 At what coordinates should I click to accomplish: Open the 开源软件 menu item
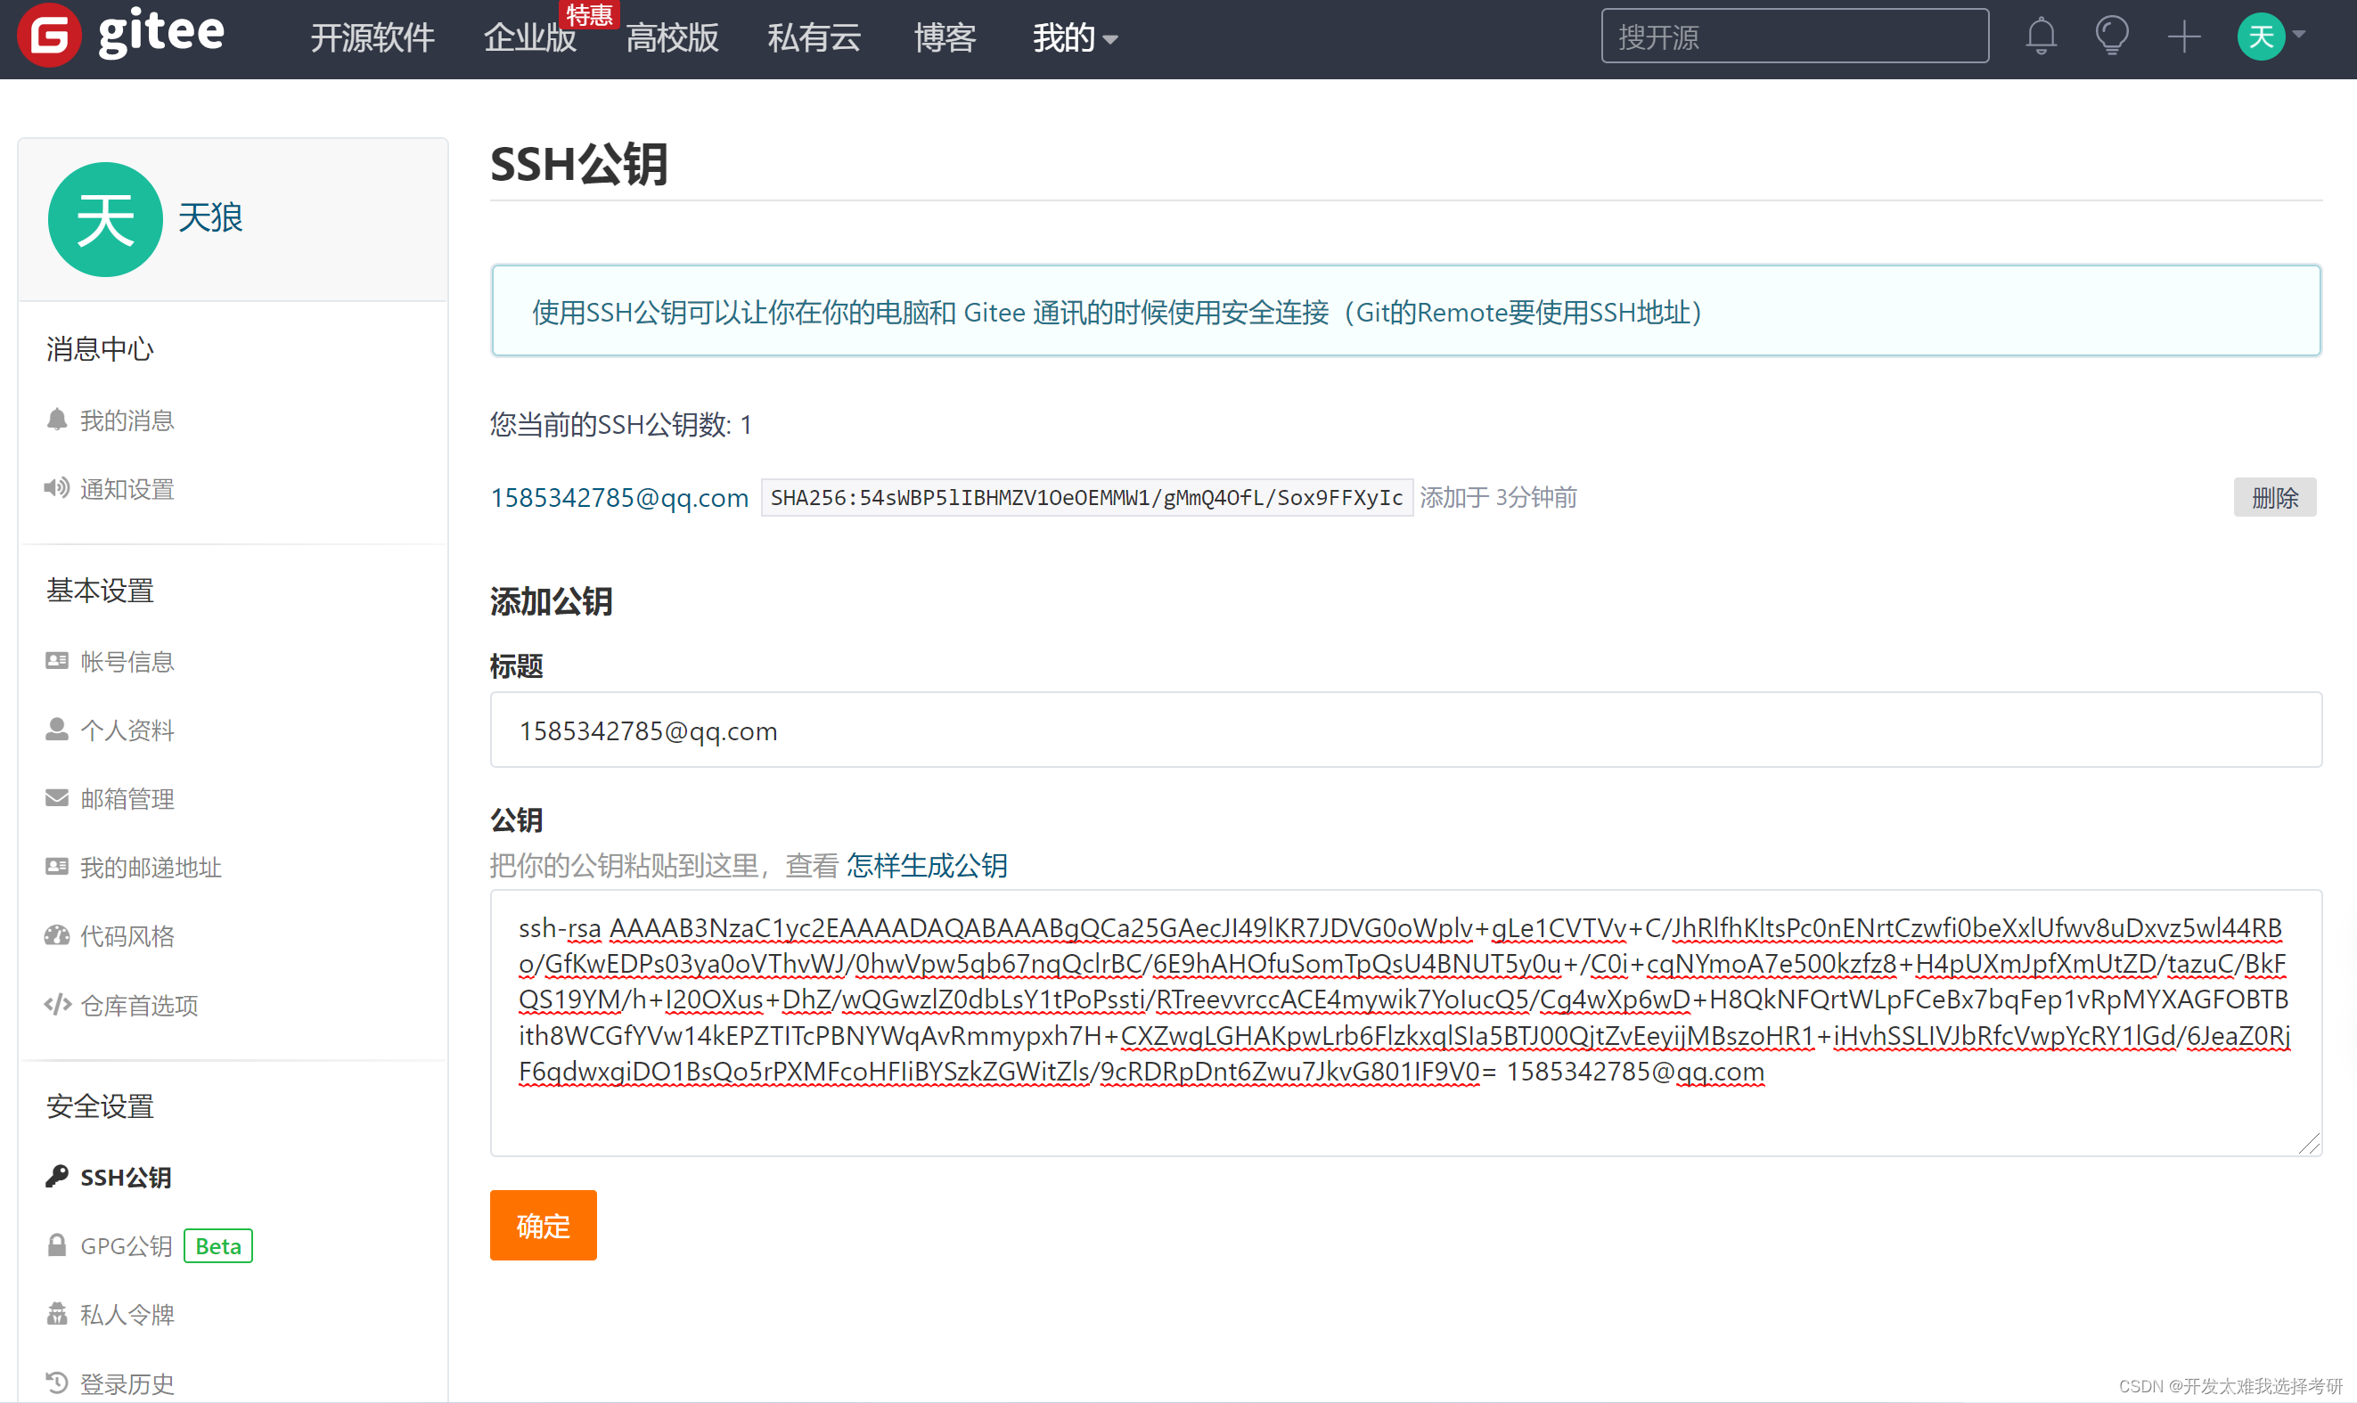click(x=372, y=37)
